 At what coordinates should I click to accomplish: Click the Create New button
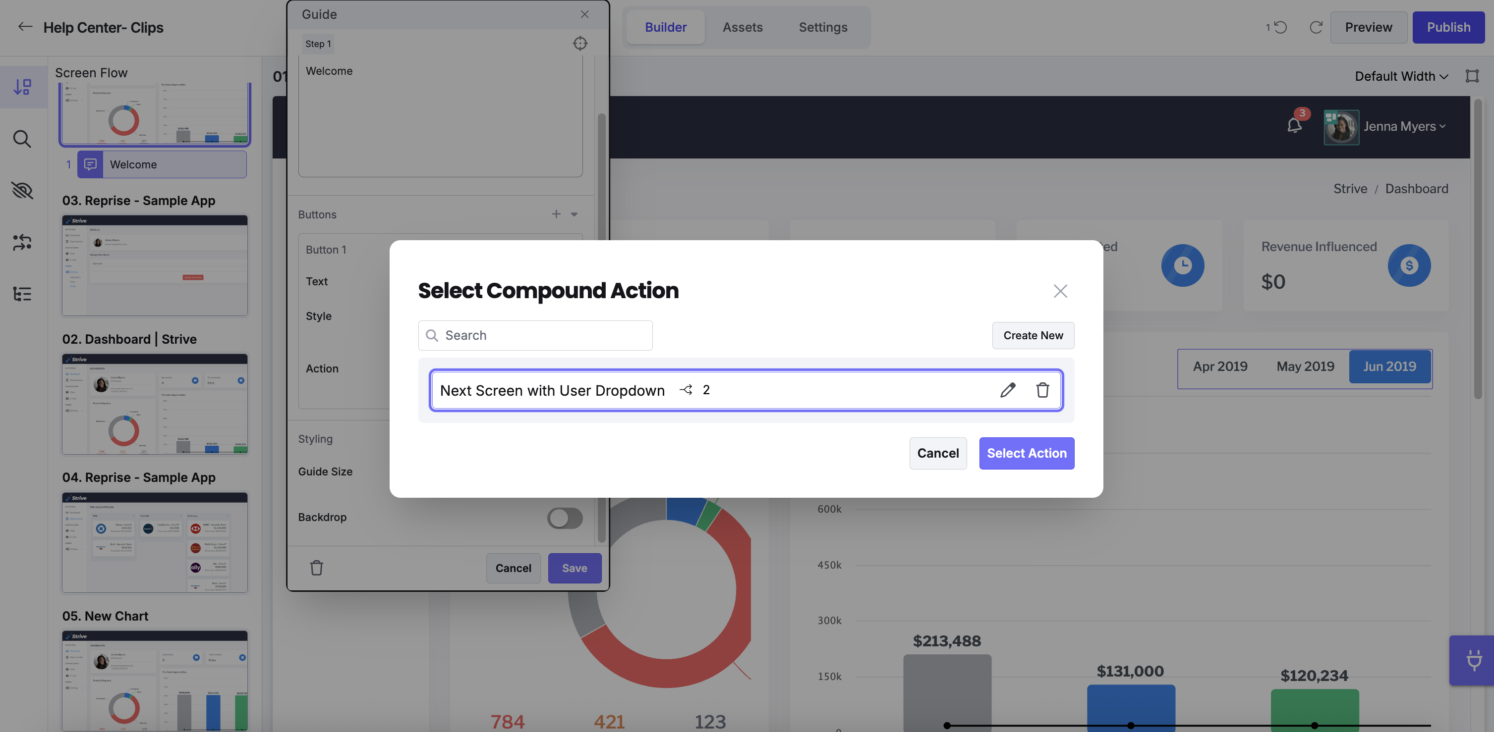click(1033, 336)
